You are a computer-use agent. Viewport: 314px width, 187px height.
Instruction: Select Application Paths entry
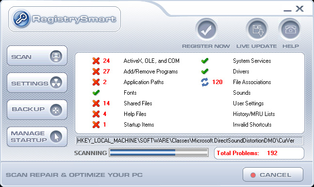(x=144, y=82)
